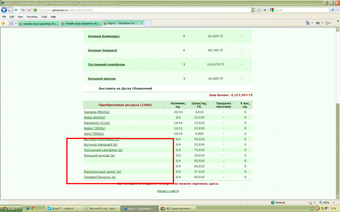Open Пустынный камуфляж item link in top table

(106, 65)
